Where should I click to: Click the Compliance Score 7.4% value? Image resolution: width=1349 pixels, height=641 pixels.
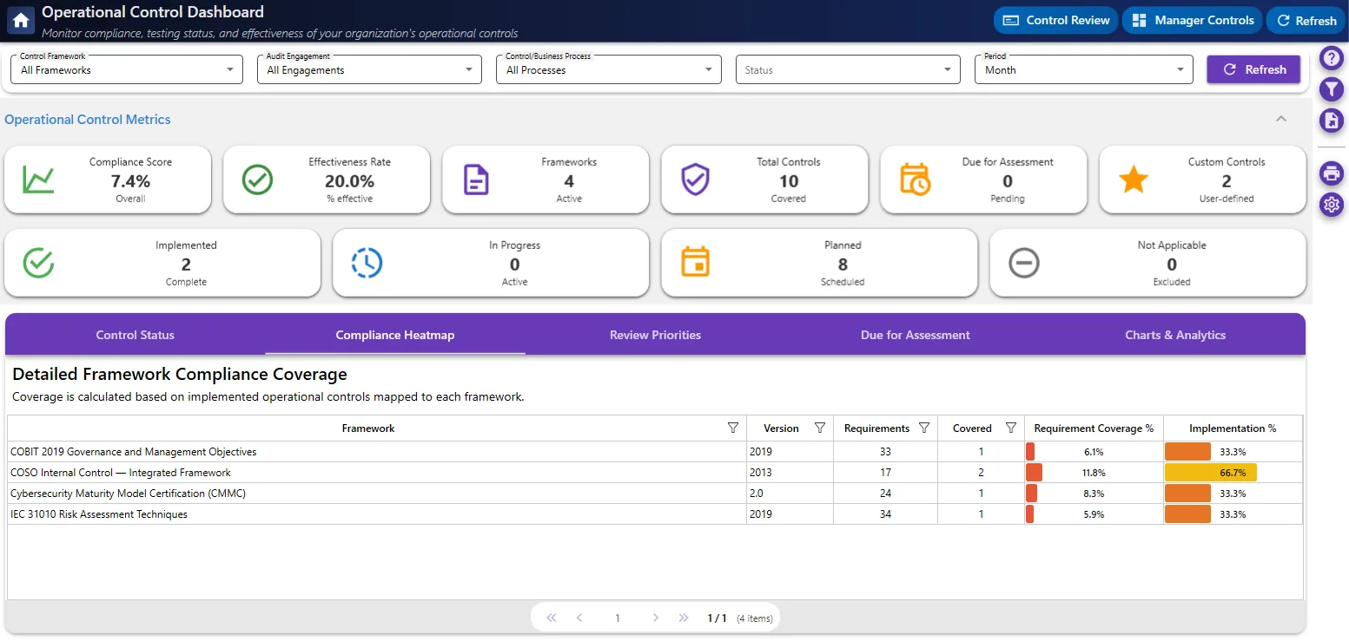pyautogui.click(x=130, y=181)
